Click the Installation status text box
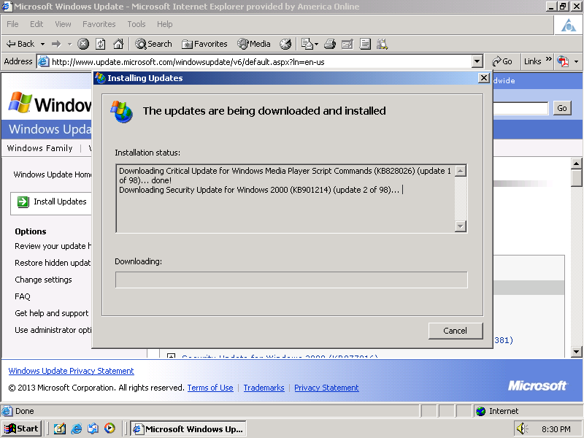 [285, 199]
